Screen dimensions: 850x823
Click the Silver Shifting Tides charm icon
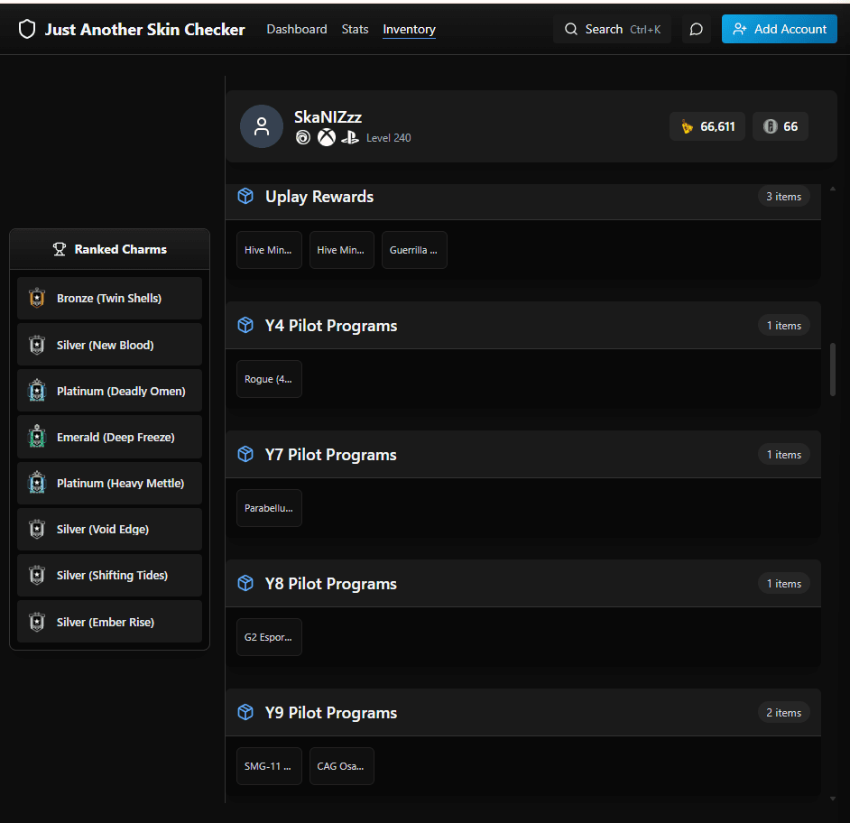37,575
